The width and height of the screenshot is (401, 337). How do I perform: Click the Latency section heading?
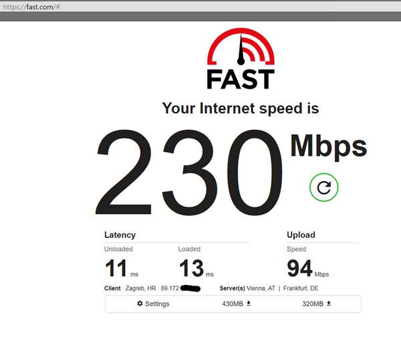(x=120, y=235)
